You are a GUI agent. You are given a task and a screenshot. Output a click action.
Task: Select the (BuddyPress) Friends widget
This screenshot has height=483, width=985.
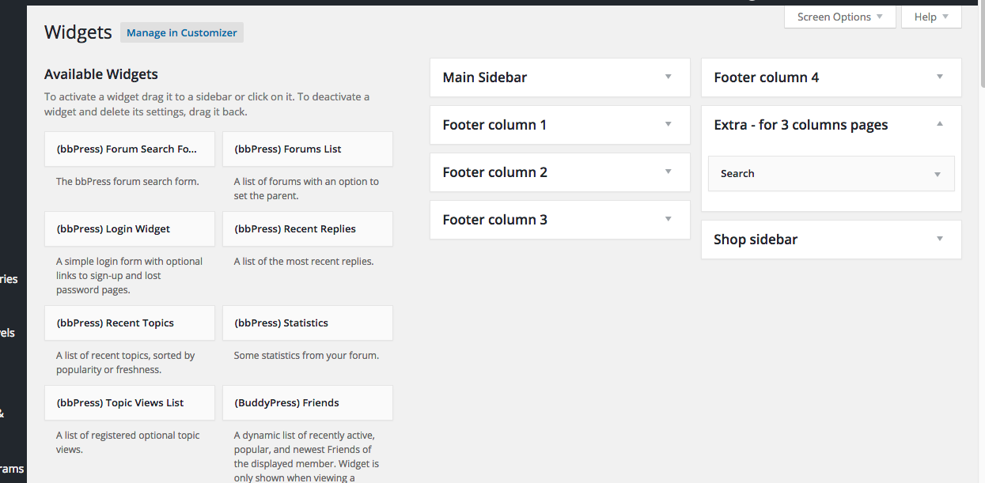click(308, 403)
